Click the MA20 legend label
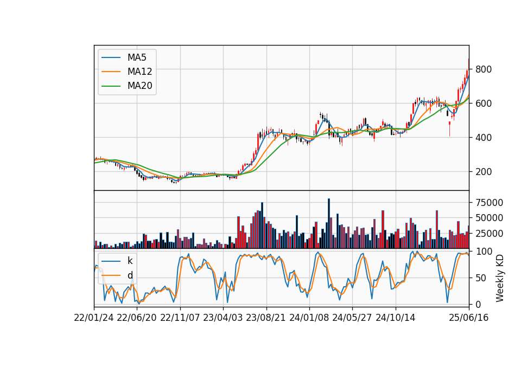Viewport: 521px width, 374px height. (139, 86)
